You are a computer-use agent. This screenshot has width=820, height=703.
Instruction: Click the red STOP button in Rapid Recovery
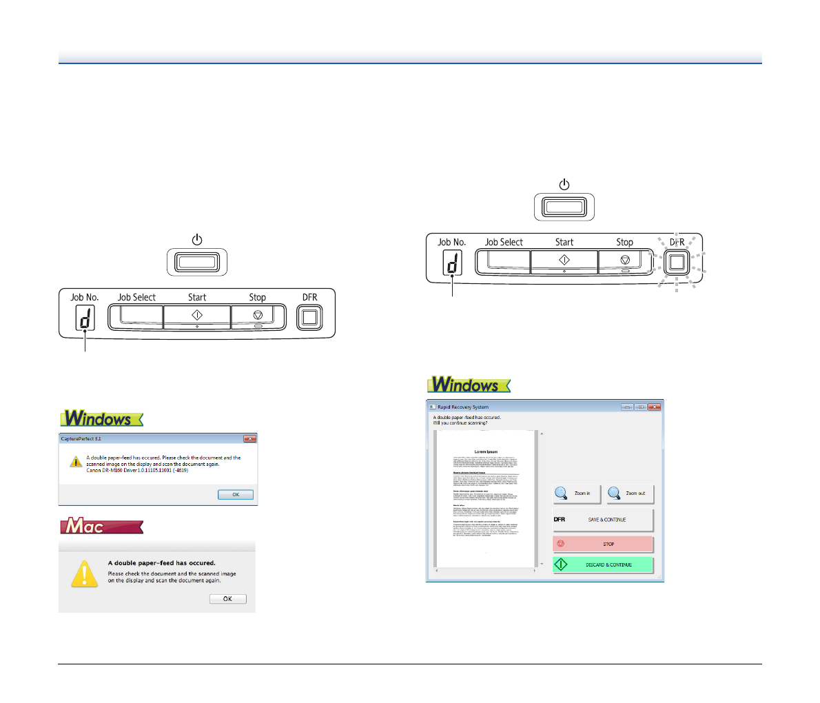pos(602,544)
